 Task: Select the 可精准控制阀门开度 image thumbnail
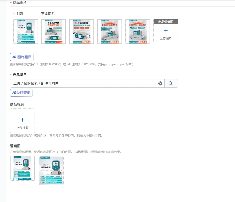coord(109,32)
